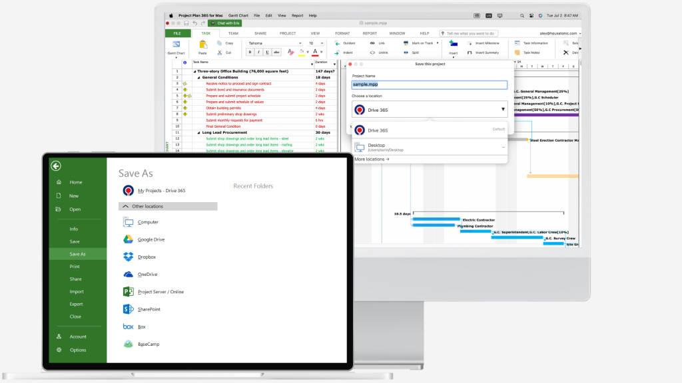The width and height of the screenshot is (682, 383).
Task: Click the Link tasks icon
Action: point(372,43)
